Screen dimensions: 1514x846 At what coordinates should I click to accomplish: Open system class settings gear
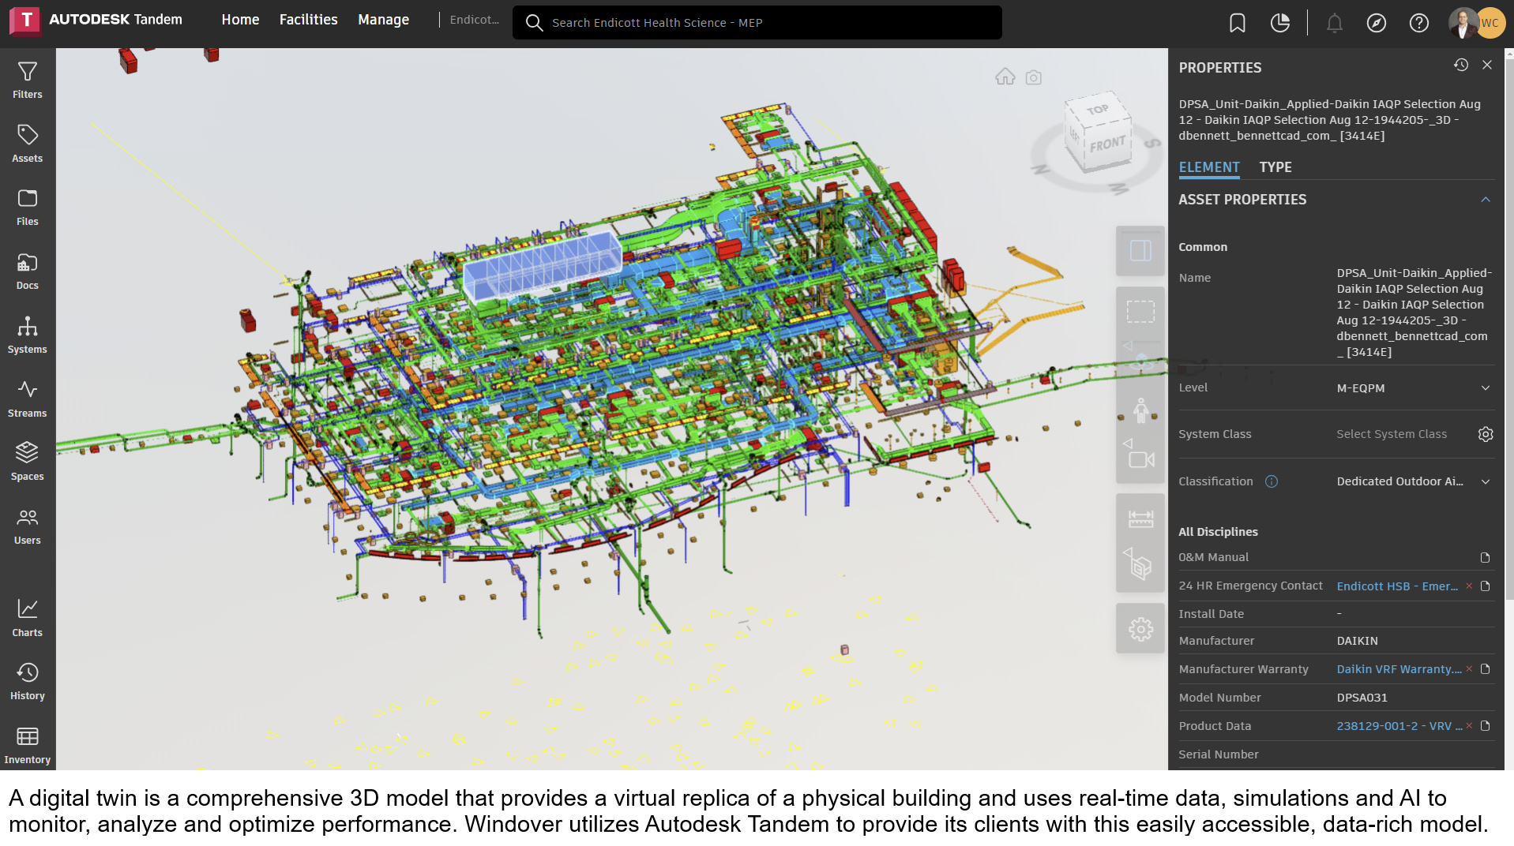[x=1485, y=434]
